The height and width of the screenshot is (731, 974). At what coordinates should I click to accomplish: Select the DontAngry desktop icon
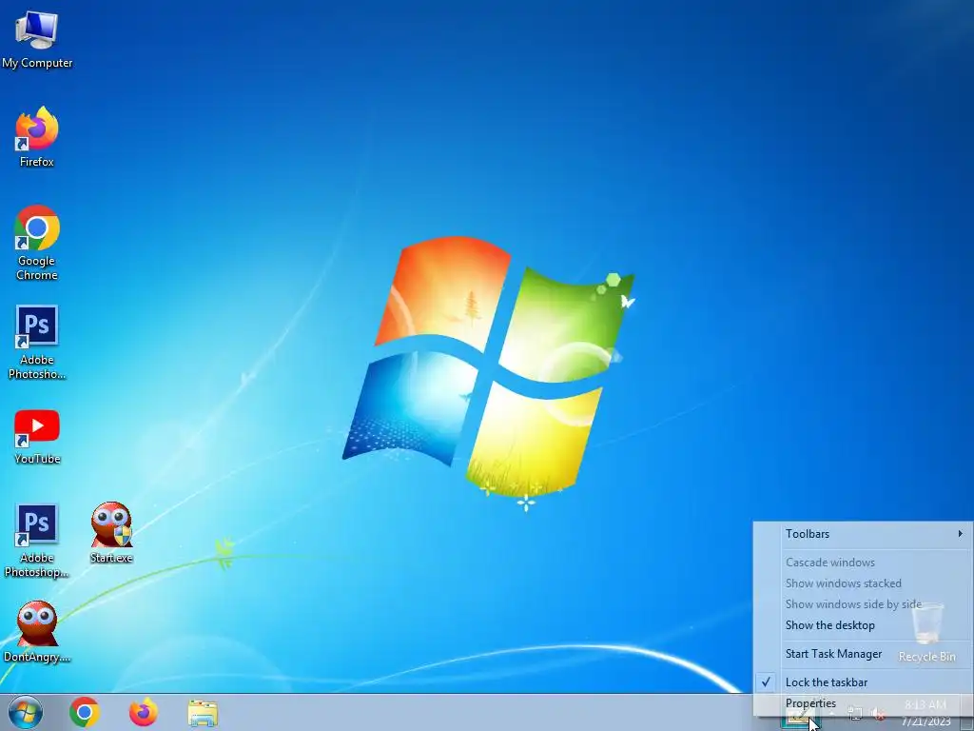coord(37,632)
